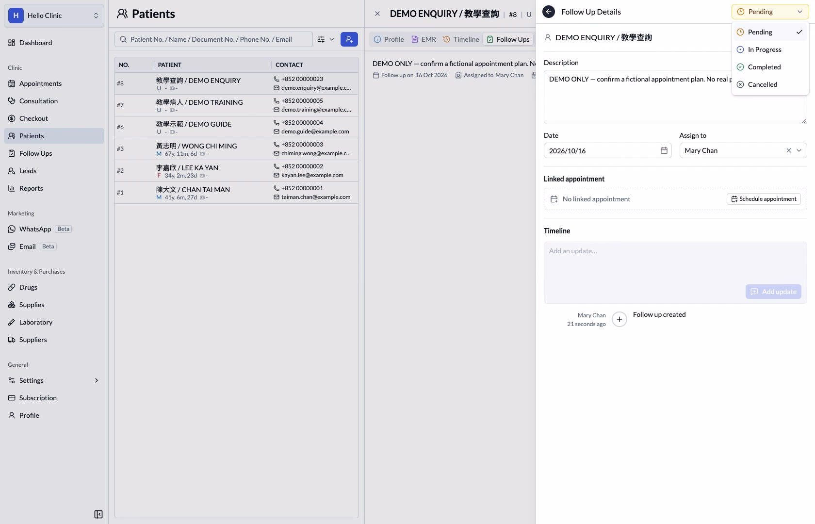Click the plus circle on timeline entry
Image resolution: width=815 pixels, height=524 pixels.
click(619, 319)
